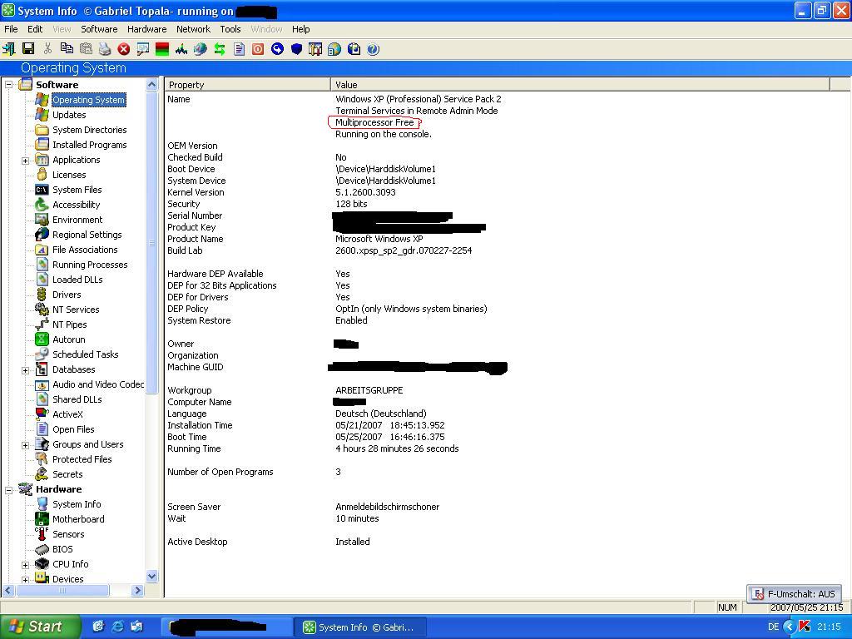Click tree scrollbar down arrow

151,576
